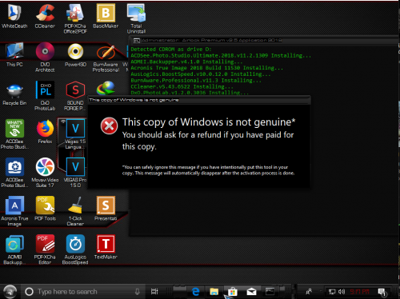400x299 pixels.
Task: Click 'This copy of Windows is not genuine*' heading
Action: click(x=209, y=122)
